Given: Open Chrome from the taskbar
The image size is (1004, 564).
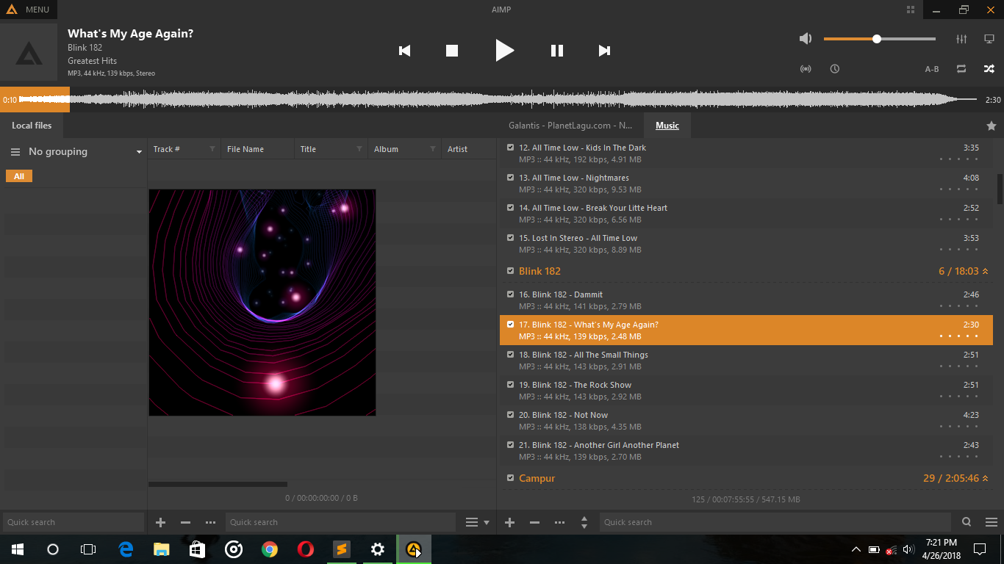Looking at the screenshot, I should (270, 549).
